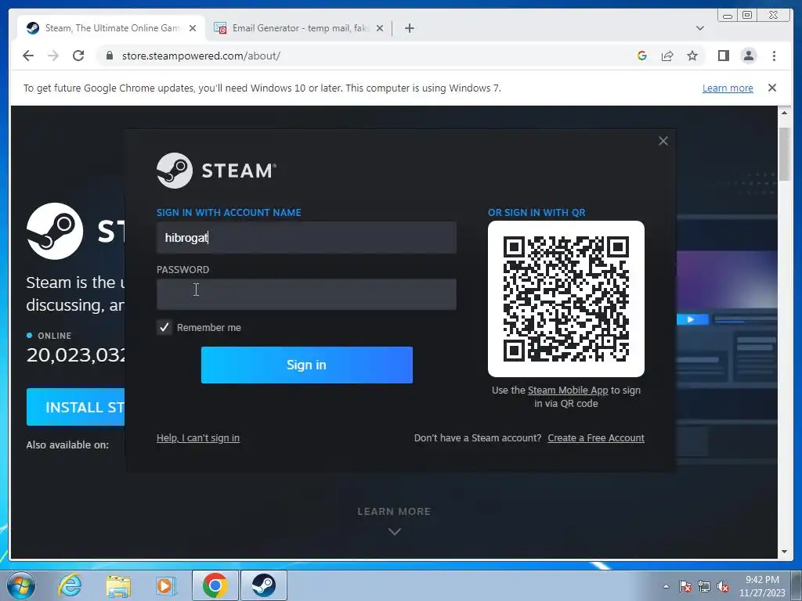Click the page scrollbar up arrow
This screenshot has width=802, height=601.
[x=784, y=113]
